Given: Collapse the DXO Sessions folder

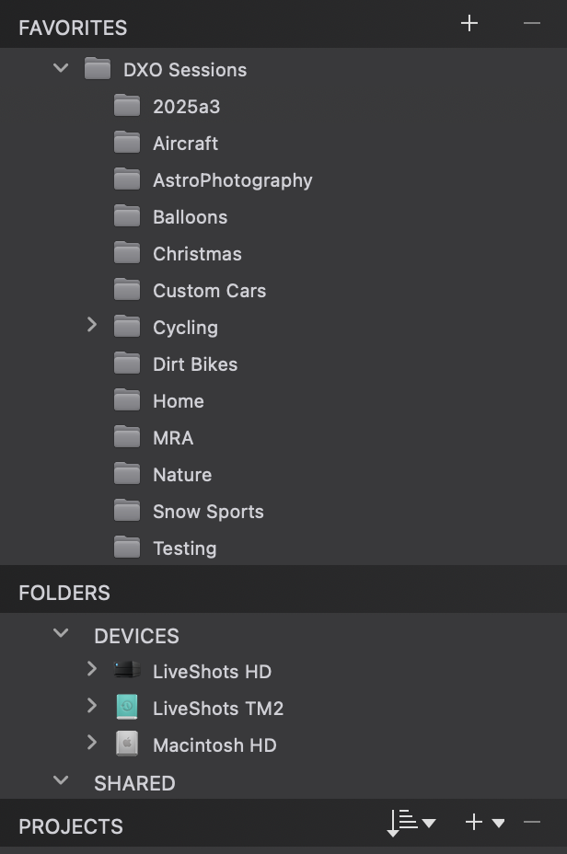Looking at the screenshot, I should pyautogui.click(x=62, y=68).
